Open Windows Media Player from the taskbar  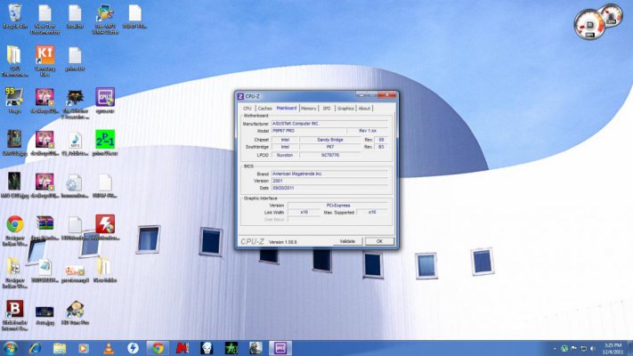click(84, 348)
